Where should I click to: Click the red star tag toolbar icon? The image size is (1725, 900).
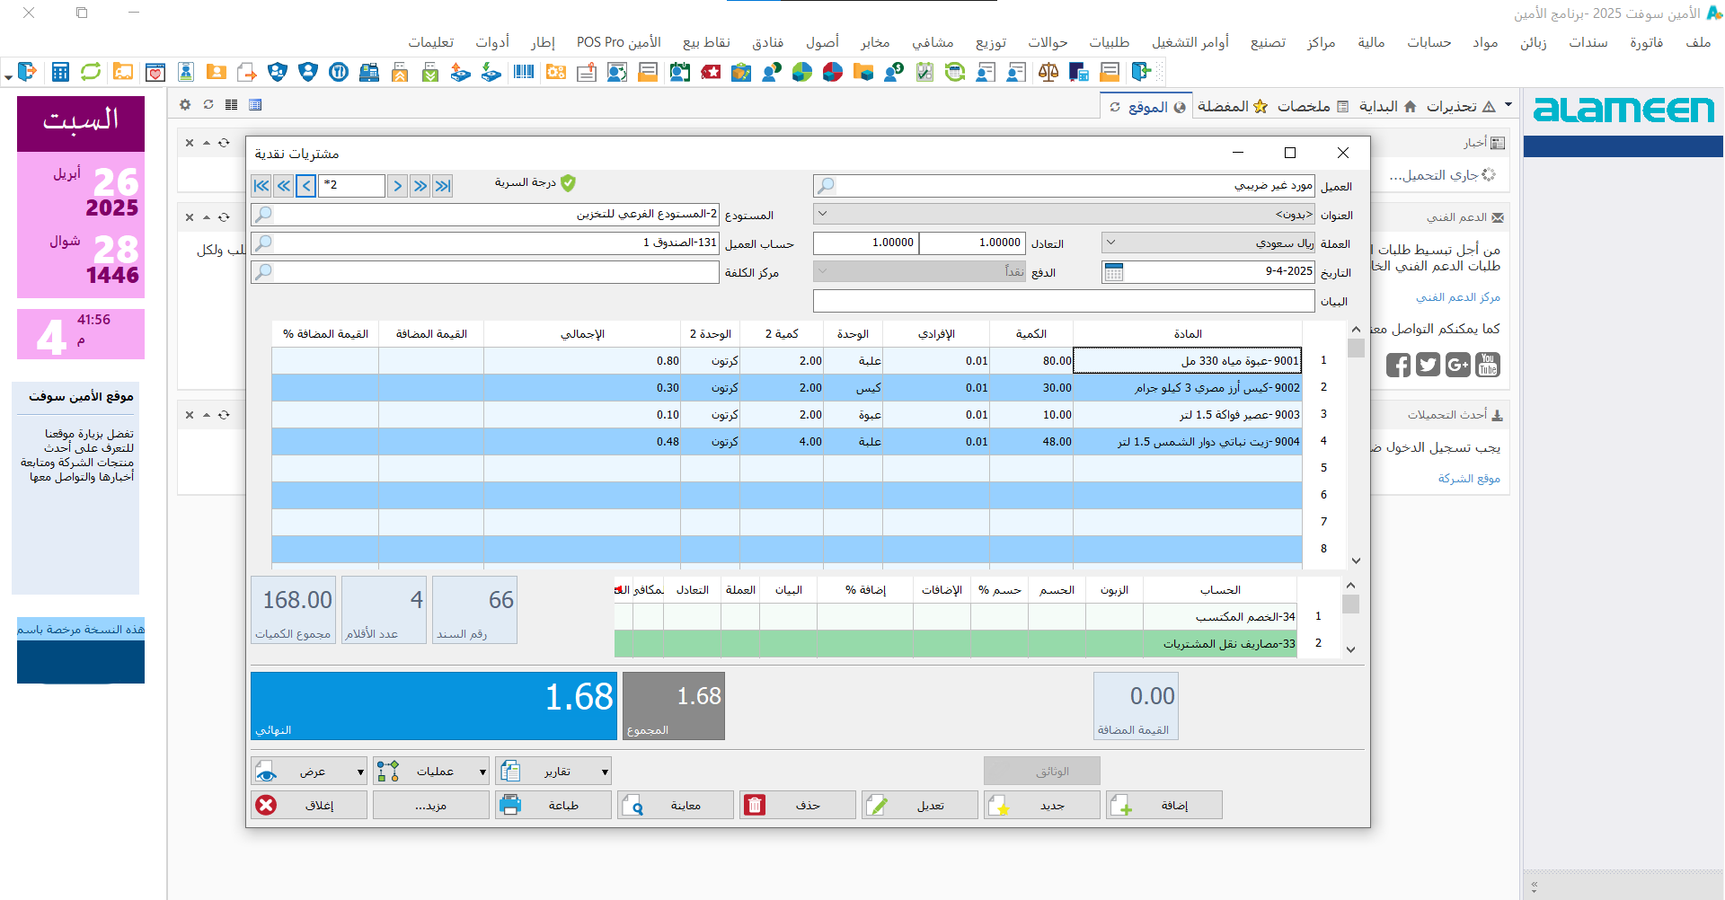point(711,72)
